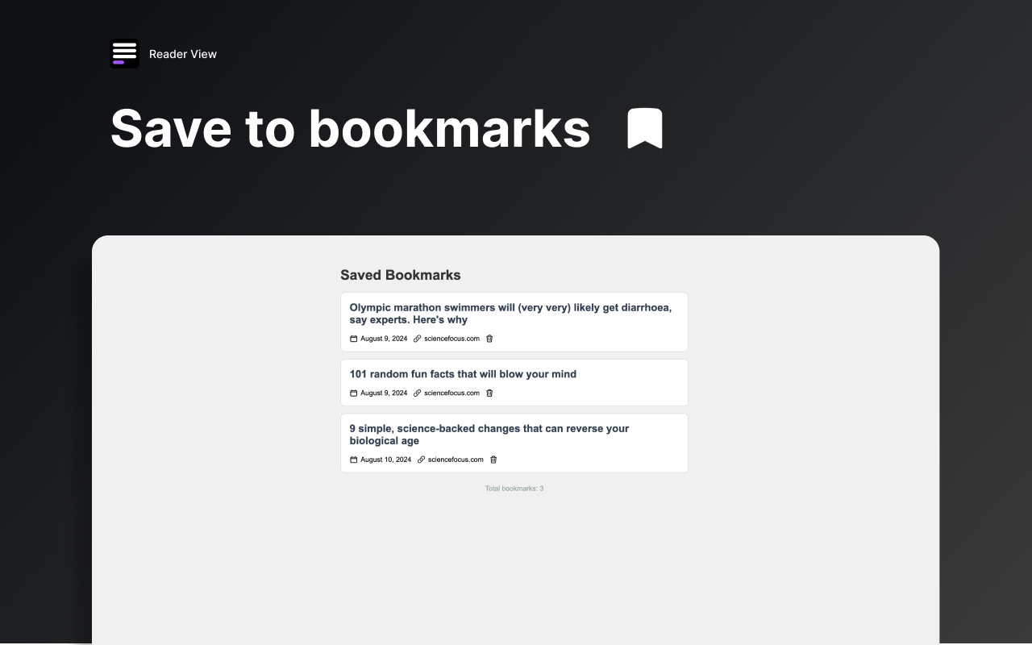
Task: Click calendar icon on biological age bookmark
Action: [x=353, y=460]
